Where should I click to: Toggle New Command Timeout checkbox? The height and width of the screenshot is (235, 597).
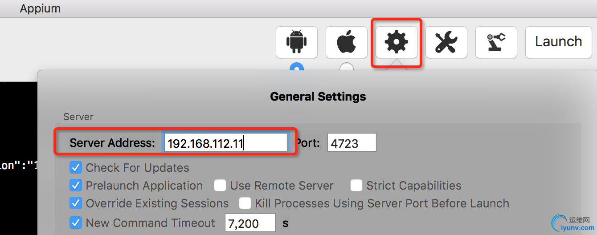coord(76,223)
